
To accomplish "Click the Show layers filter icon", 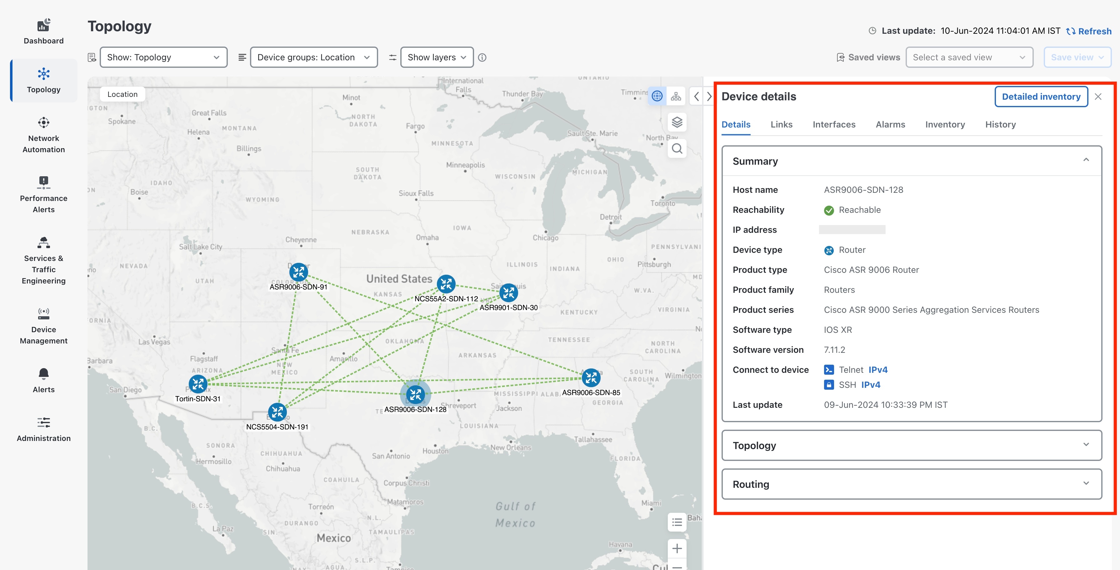I will pos(392,57).
